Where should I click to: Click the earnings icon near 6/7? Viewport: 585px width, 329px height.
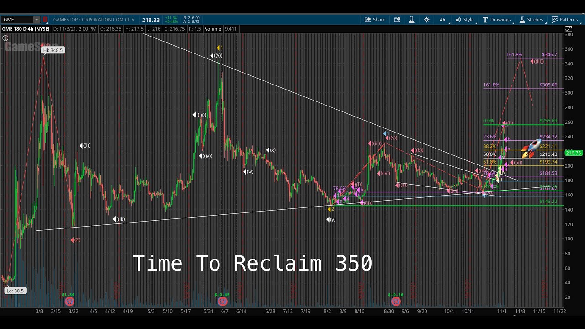[x=222, y=302]
